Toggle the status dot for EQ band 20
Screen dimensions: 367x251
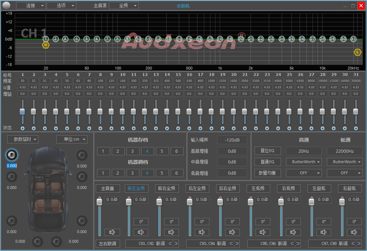234,128
